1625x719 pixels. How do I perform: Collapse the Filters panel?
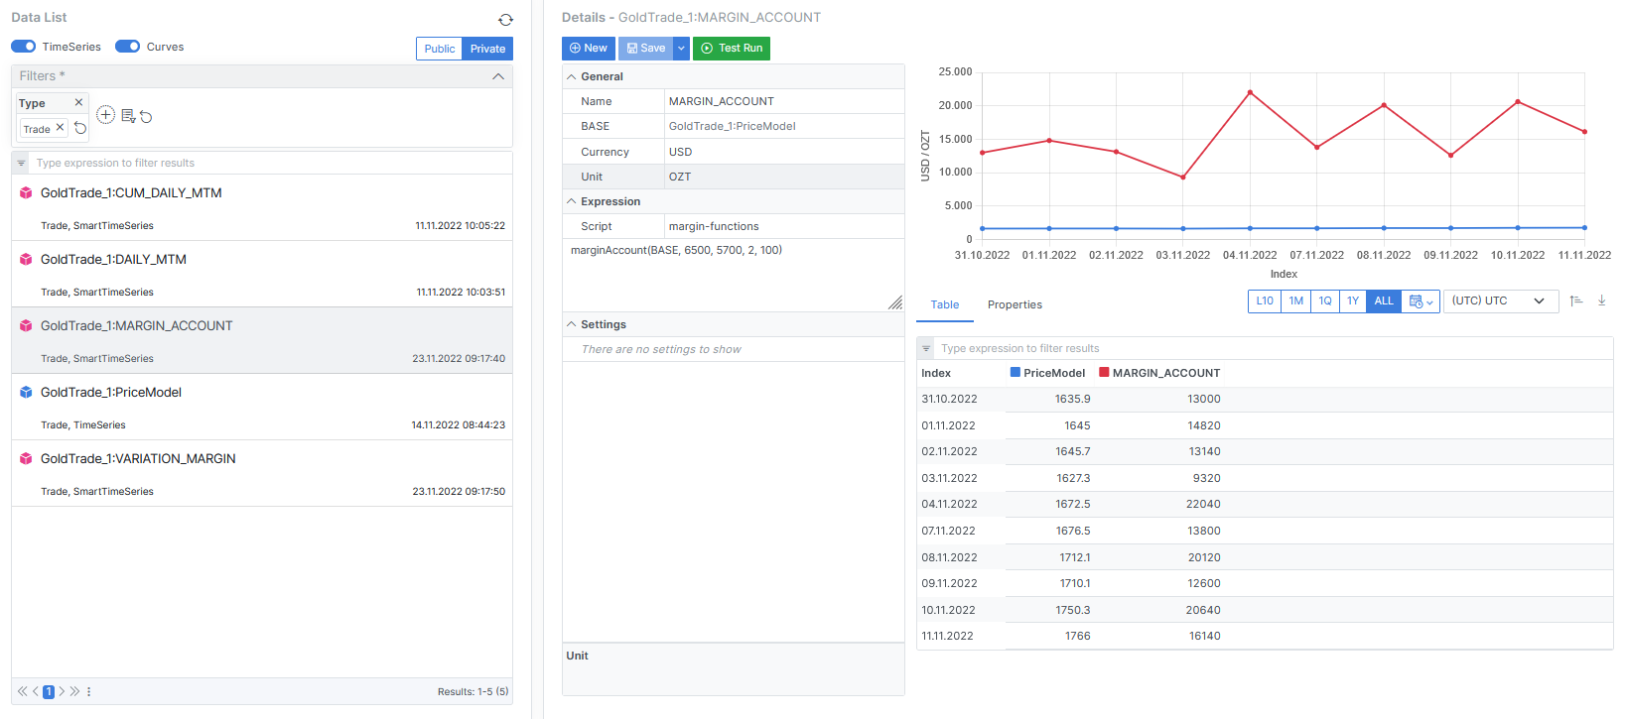[498, 76]
